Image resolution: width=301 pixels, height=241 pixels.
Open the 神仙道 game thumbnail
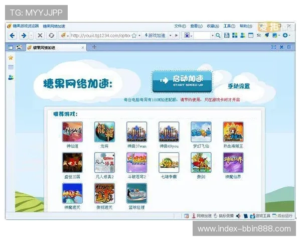(72, 132)
